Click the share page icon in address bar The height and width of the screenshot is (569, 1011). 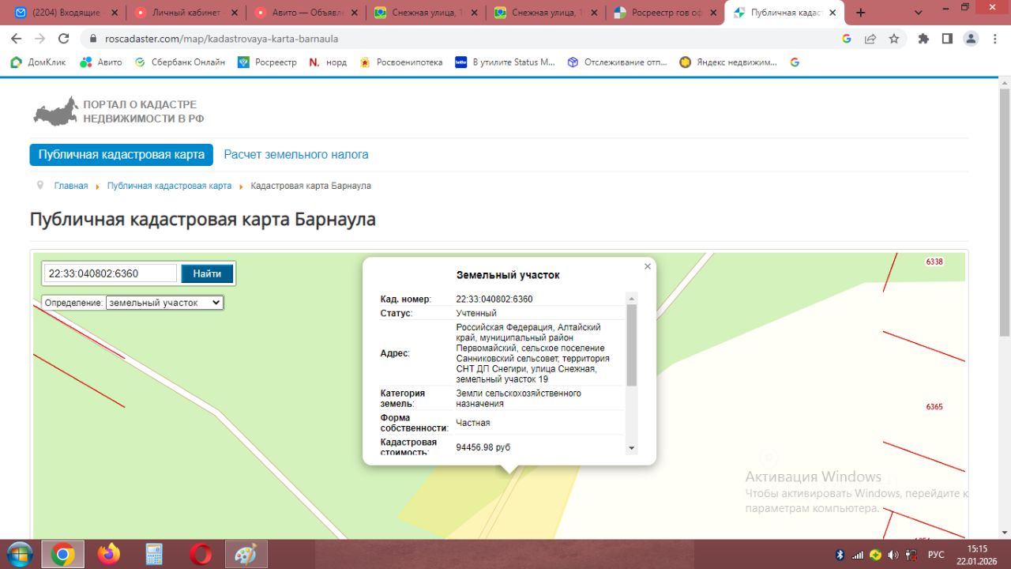[870, 39]
